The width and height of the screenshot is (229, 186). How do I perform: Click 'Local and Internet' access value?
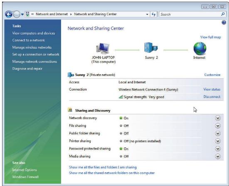click(132, 82)
